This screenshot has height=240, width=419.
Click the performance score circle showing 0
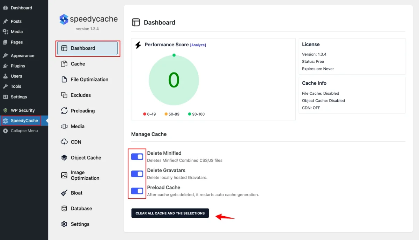[x=174, y=81]
